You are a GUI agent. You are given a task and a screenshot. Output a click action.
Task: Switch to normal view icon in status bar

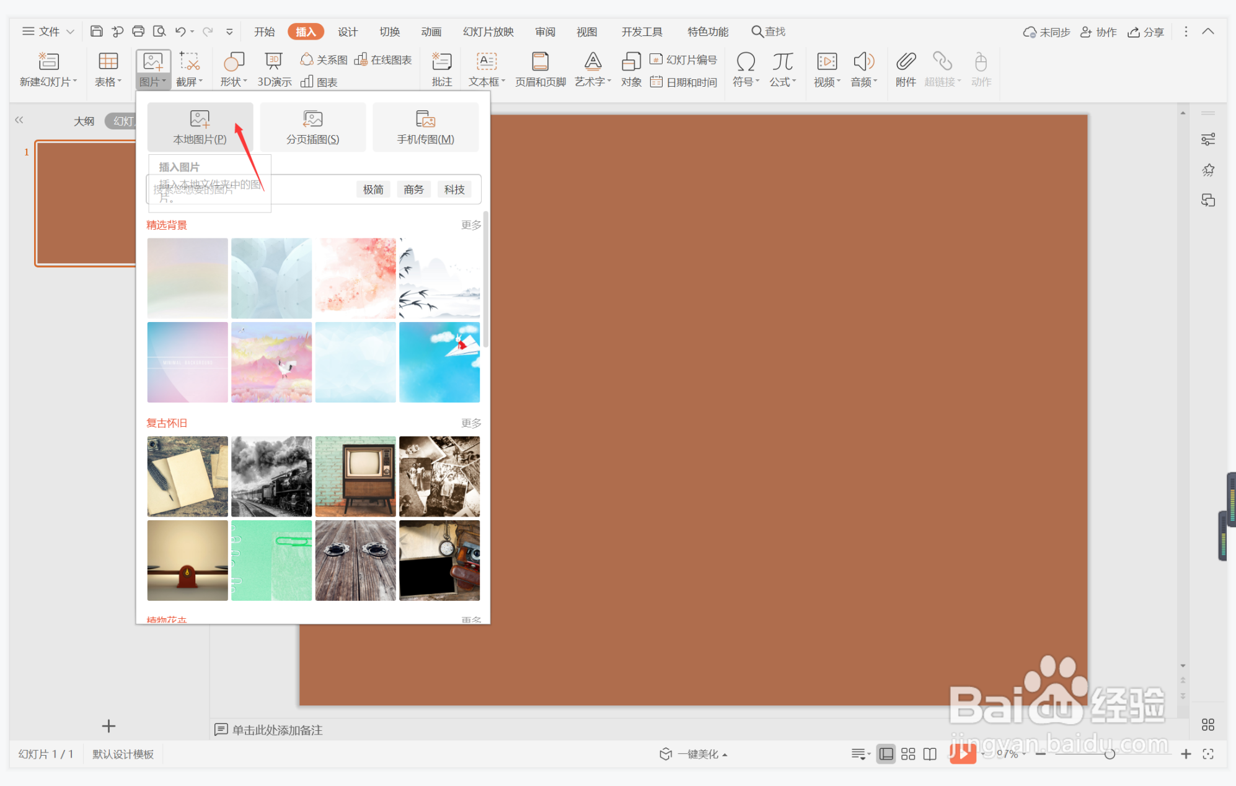(x=886, y=754)
